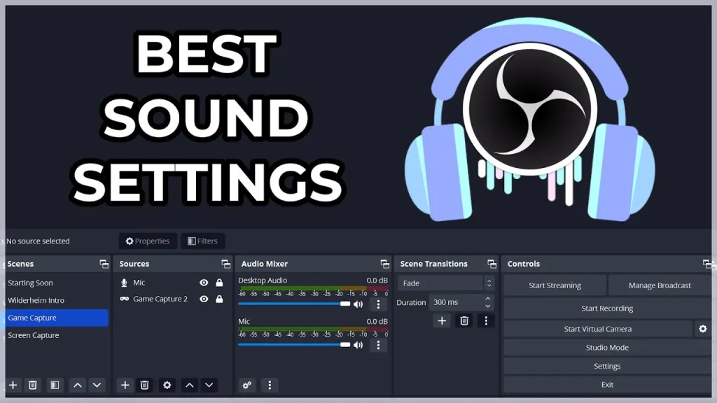Adjust the Mic volume slider

(x=294, y=345)
